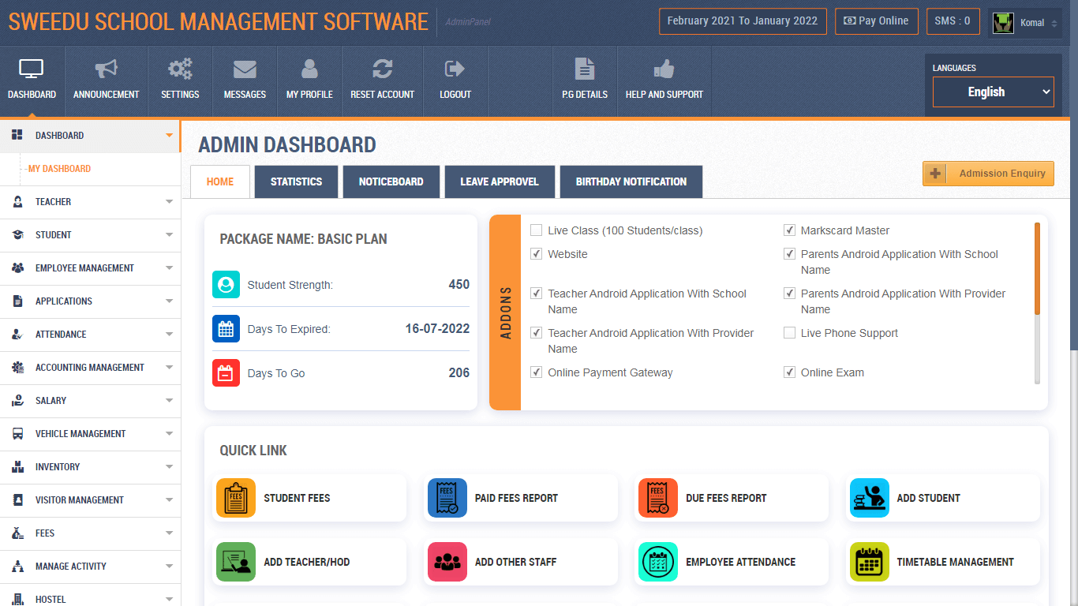The height and width of the screenshot is (606, 1078).
Task: Select the Timetable Management quick link
Action: pos(869,562)
